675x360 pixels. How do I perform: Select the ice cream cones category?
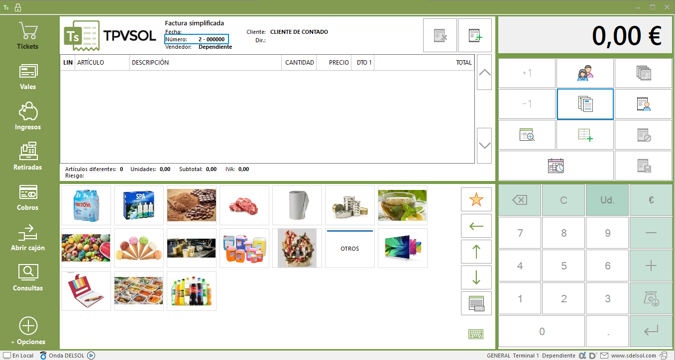139,248
